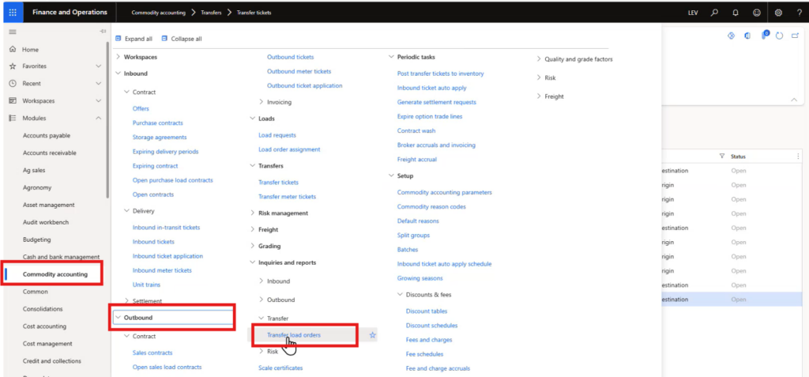
Task: Select the highlighted last grid row
Action: coord(732,300)
